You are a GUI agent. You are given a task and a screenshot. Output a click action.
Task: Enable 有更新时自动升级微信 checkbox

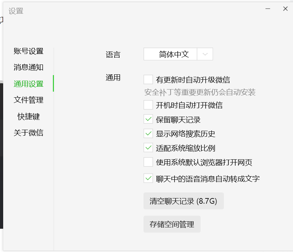(148, 80)
